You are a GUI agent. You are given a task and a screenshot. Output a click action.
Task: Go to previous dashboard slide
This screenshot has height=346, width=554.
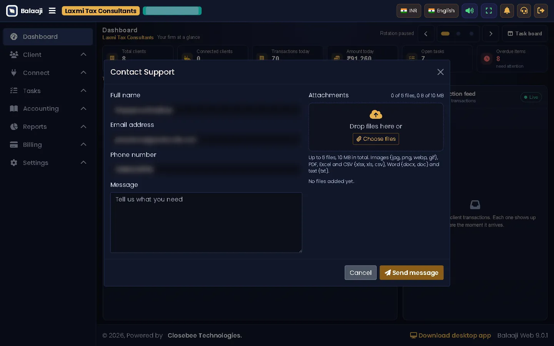point(426,34)
